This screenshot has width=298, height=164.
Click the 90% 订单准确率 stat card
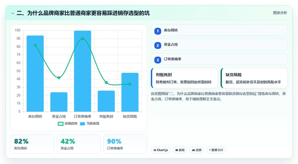(x=125, y=144)
